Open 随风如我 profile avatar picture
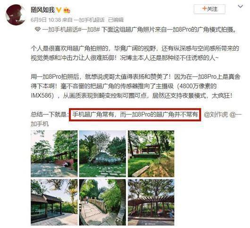This screenshot has width=250, height=228. pyautogui.click(x=15, y=15)
